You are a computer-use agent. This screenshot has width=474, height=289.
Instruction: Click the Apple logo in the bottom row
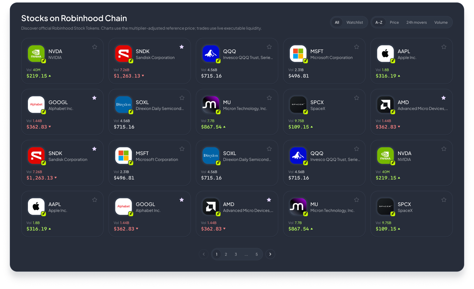coord(36,207)
